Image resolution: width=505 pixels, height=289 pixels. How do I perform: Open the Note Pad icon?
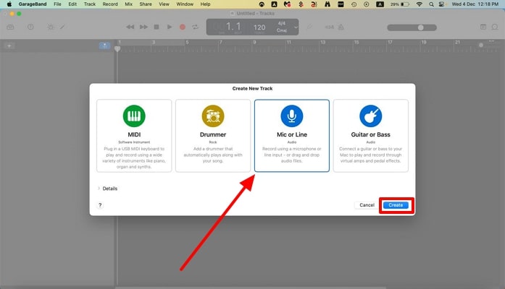pos(483,27)
